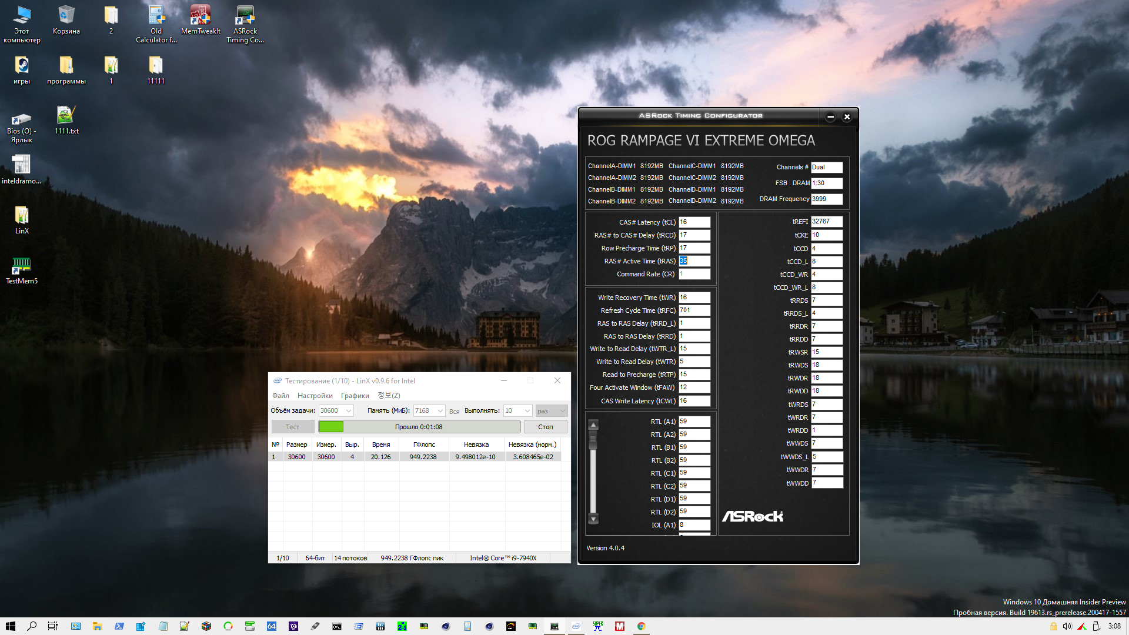The image size is (1129, 635).
Task: Click Windows Start button
Action: pos(10,626)
